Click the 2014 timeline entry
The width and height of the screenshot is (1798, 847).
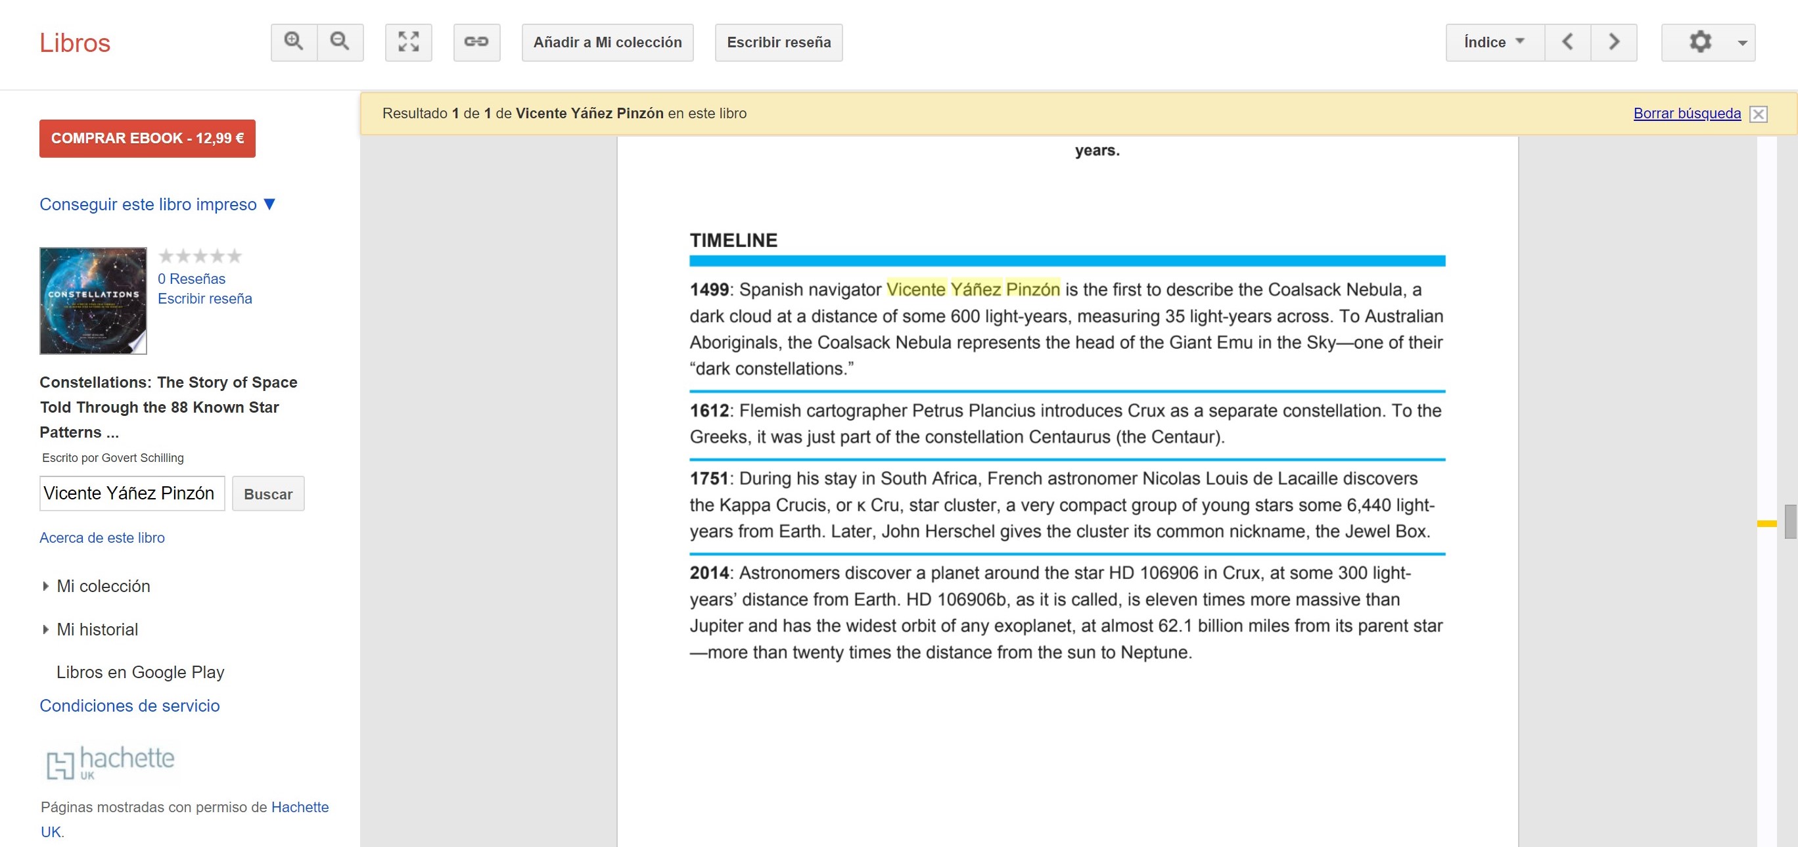(x=1067, y=612)
